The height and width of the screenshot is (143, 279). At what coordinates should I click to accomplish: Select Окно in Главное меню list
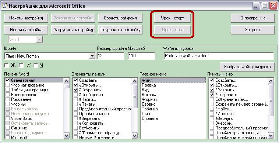[x=173, y=114]
